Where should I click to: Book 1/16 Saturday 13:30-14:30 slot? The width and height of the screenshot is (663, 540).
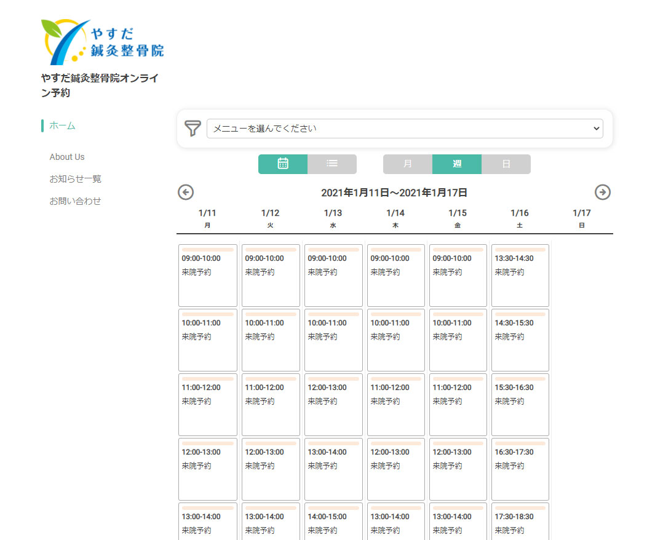[520, 275]
